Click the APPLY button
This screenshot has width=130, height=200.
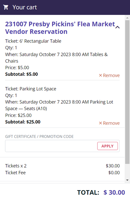(107, 146)
